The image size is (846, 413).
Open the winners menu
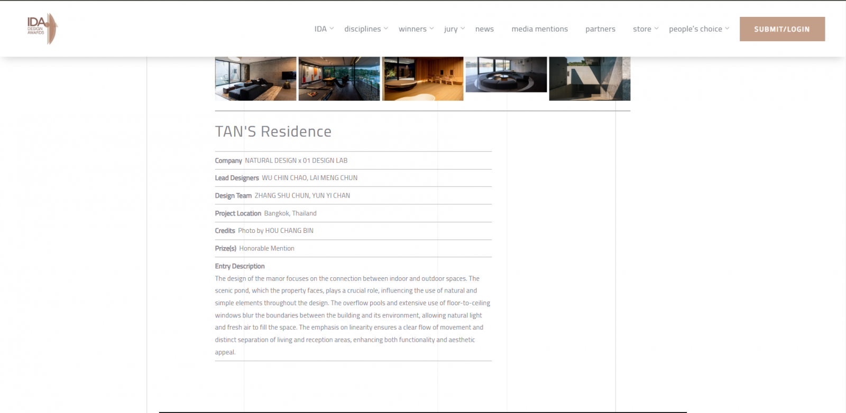[412, 29]
